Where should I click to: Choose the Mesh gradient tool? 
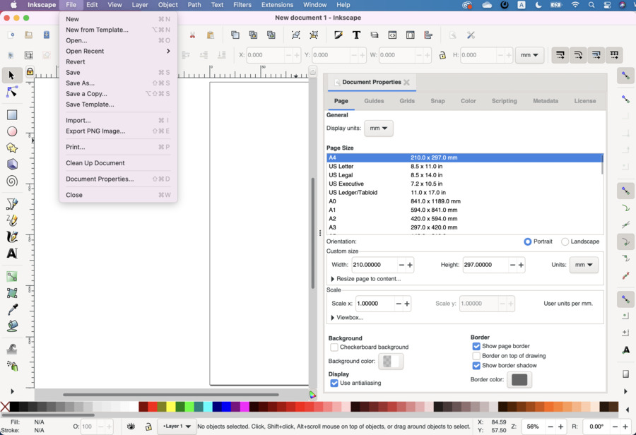click(x=12, y=293)
